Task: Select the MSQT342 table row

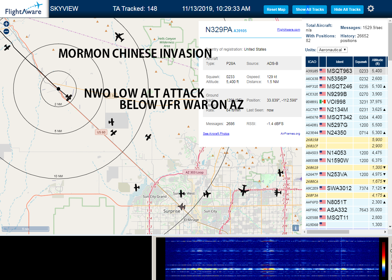Action: (346, 117)
